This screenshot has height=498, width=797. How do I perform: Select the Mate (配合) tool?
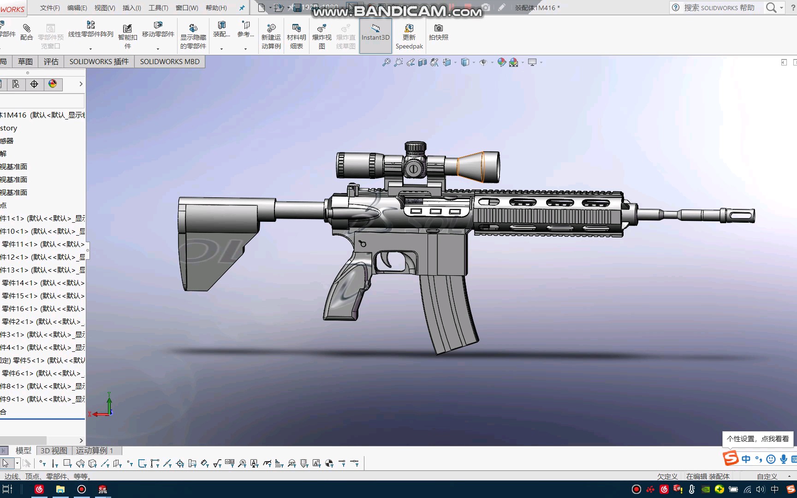[26, 32]
